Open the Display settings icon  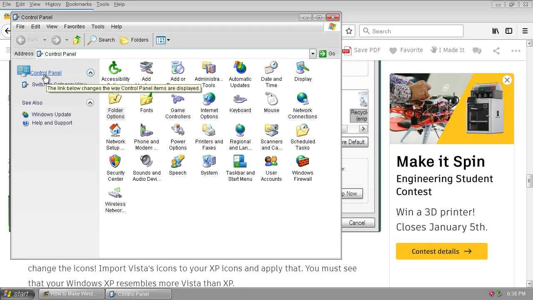coord(303,71)
